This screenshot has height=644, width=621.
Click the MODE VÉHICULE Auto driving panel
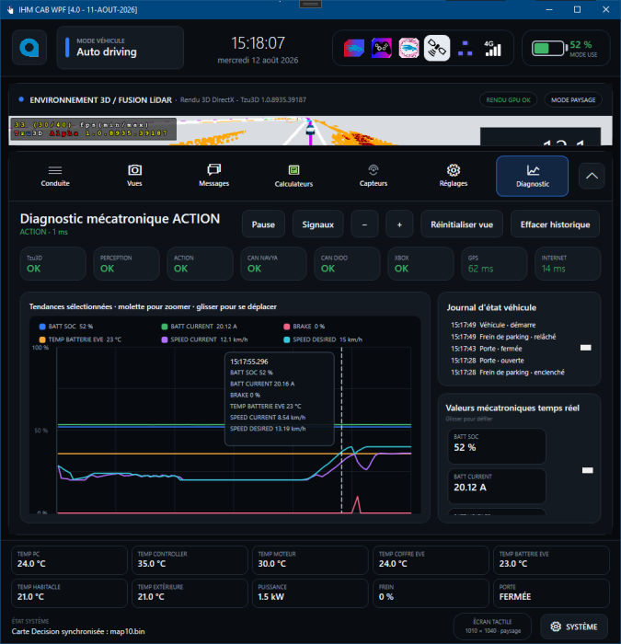click(x=120, y=48)
